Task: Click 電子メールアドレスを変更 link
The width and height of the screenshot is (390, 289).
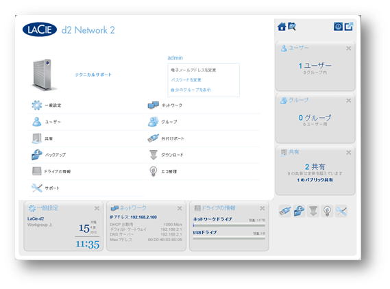Action: tap(193, 70)
